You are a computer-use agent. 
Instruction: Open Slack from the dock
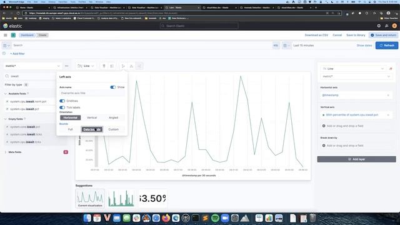click(x=136, y=218)
